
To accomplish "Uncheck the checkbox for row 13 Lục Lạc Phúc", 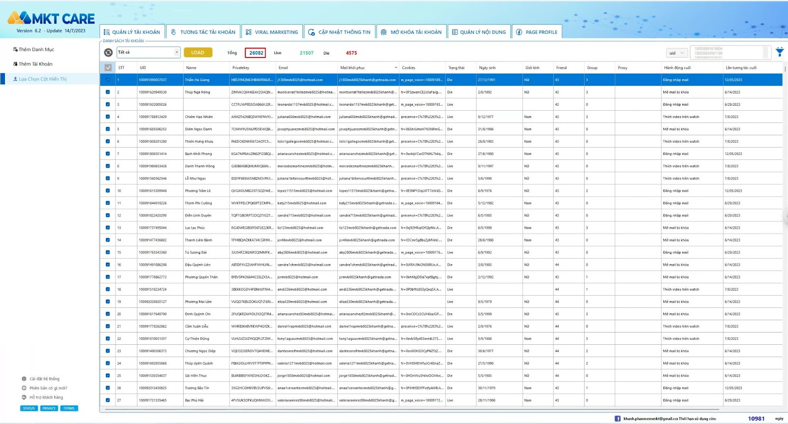I will click(108, 228).
